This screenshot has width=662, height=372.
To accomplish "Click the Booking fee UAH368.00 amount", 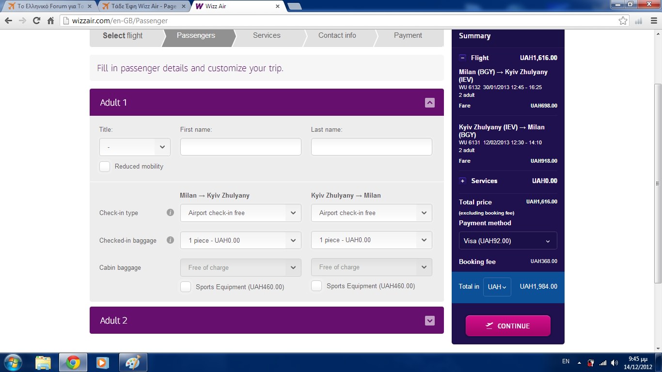I will tap(544, 261).
